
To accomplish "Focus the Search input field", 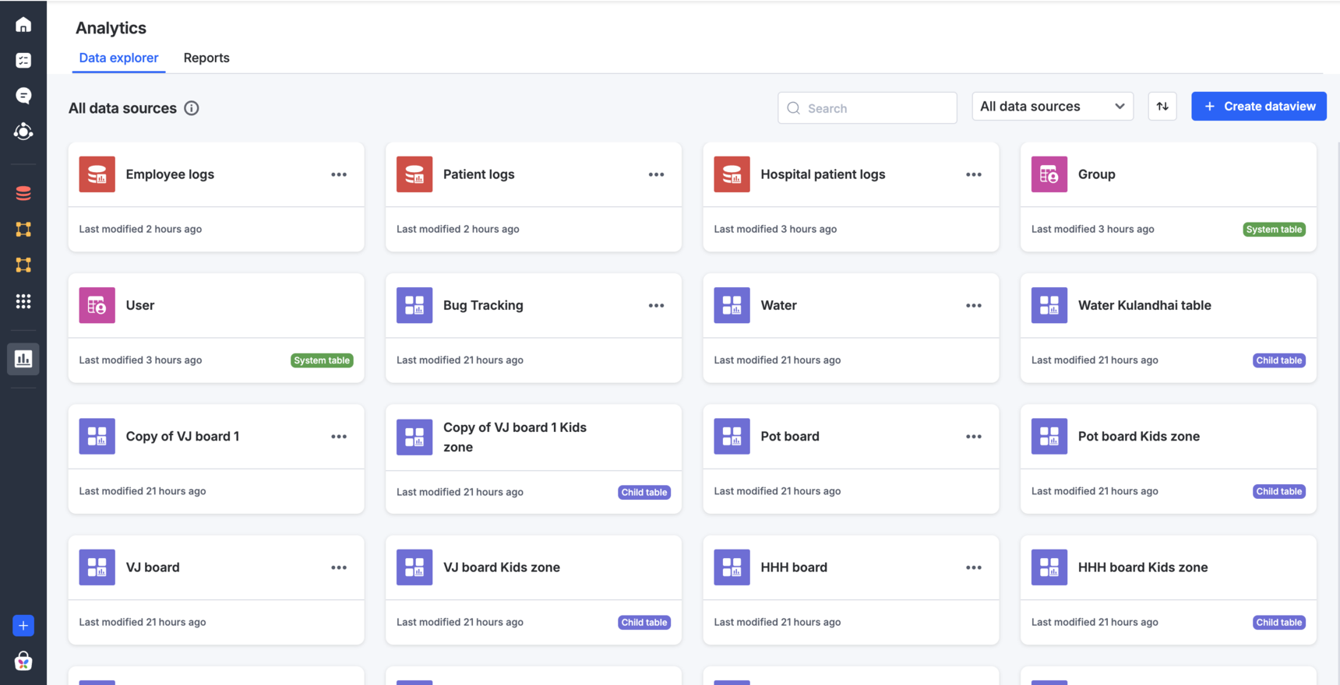I will tap(867, 108).
